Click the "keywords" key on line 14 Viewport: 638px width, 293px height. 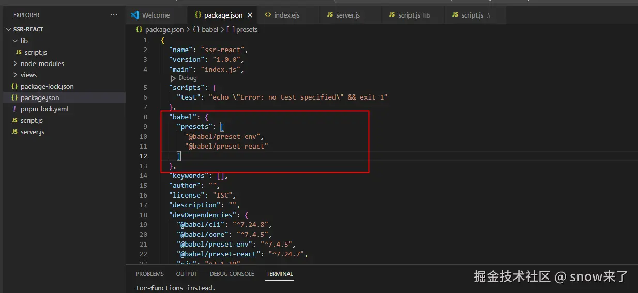point(189,176)
